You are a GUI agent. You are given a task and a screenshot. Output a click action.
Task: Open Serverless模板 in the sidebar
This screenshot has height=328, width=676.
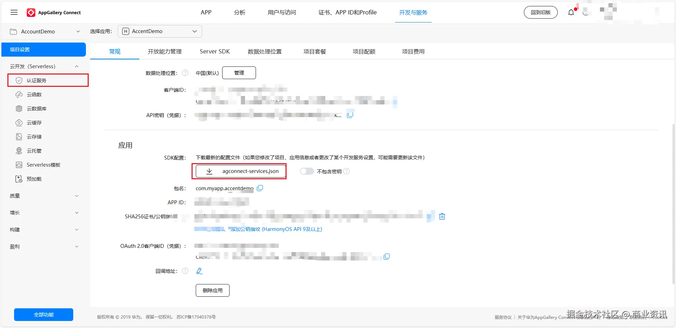pos(44,165)
